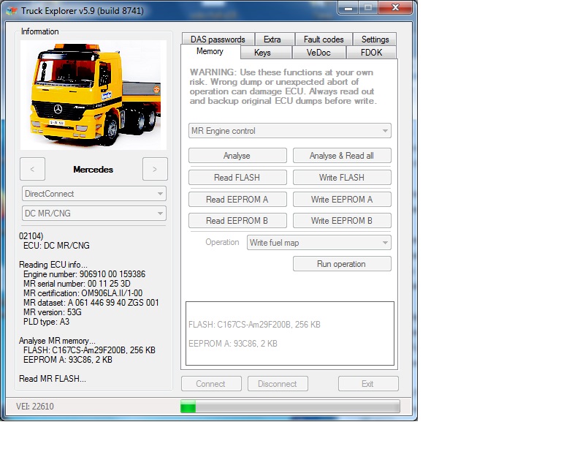Click the Read MR FLASH... log line

[x=53, y=379]
